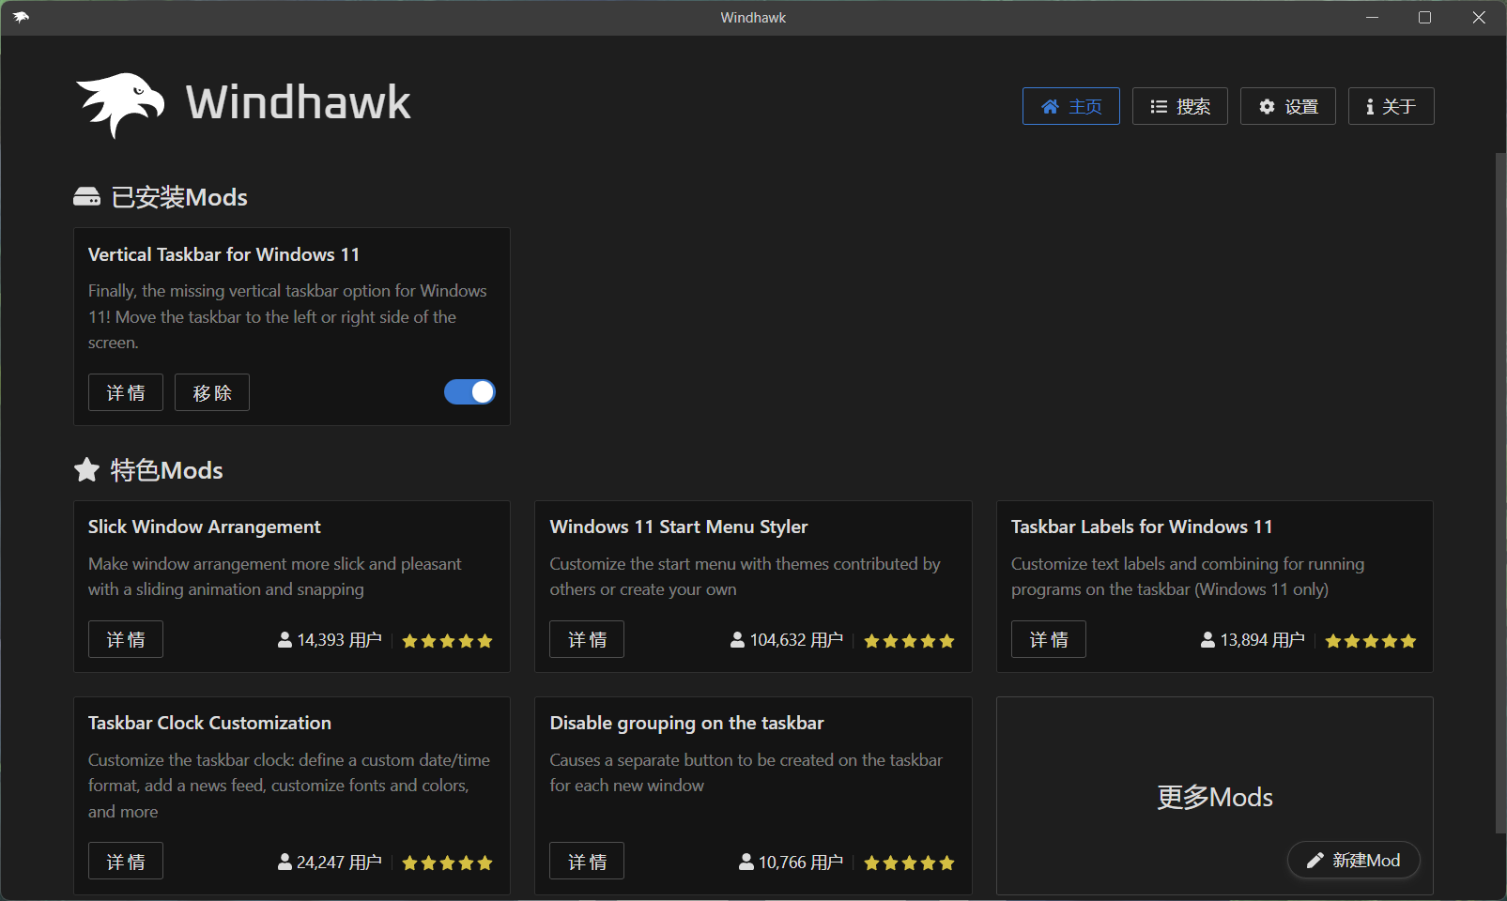Click the Windhawk eagle logo
Screen dimensions: 1507x901
tap(120, 105)
